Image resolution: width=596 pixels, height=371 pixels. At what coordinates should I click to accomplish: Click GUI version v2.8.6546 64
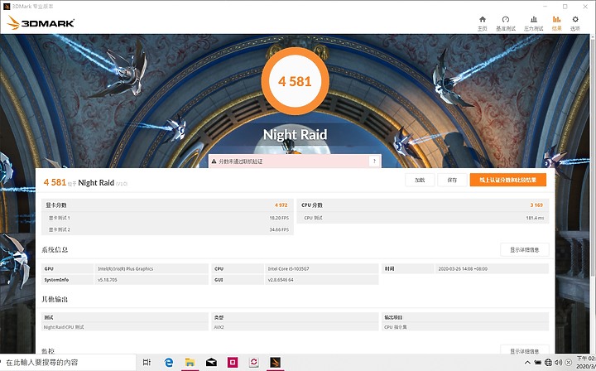[x=281, y=280]
